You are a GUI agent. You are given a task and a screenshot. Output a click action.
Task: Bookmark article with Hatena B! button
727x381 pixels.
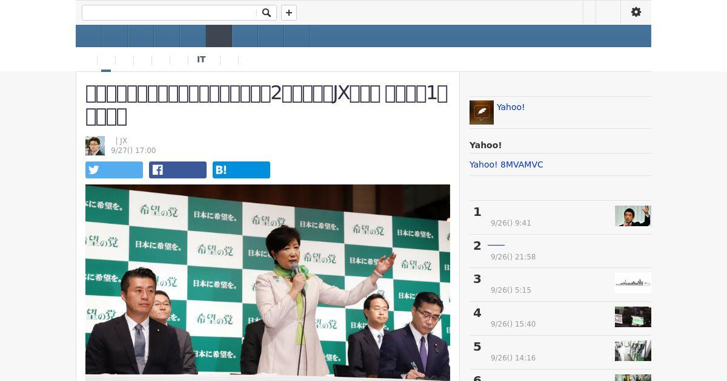point(241,170)
